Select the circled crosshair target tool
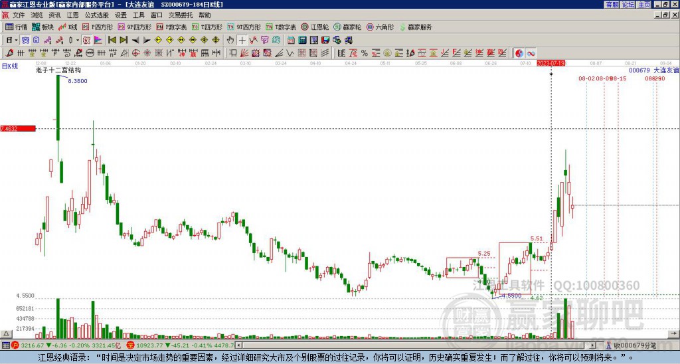The width and height of the screenshot is (680, 364). [135, 53]
